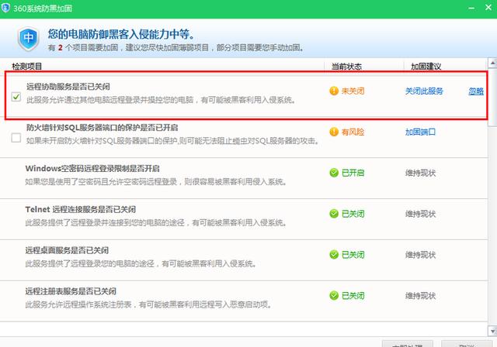Click 维持现状 in Windows空密码 row

pyautogui.click(x=420, y=173)
